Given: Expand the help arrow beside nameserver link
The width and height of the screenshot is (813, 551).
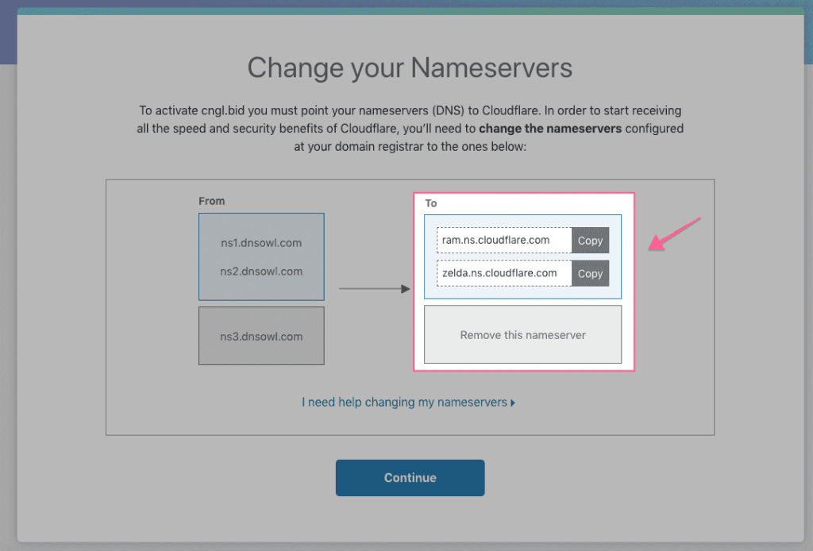Looking at the screenshot, I should (513, 403).
